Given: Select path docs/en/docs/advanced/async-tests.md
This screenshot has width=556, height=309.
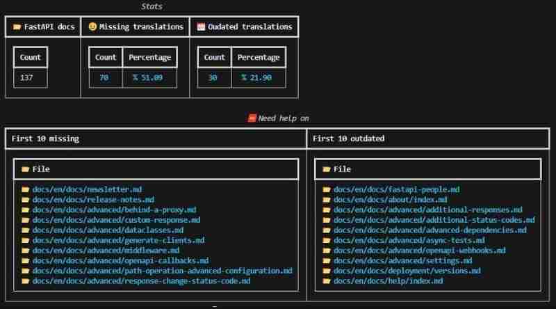Looking at the screenshot, I should pyautogui.click(x=409, y=241).
